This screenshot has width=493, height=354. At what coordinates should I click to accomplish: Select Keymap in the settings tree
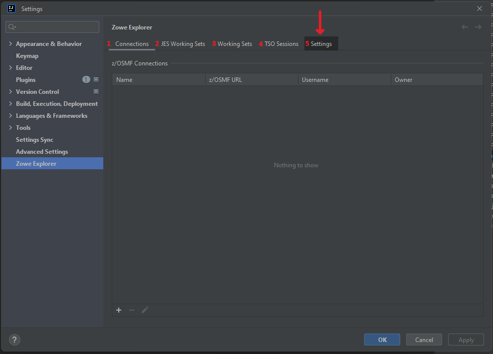[27, 56]
